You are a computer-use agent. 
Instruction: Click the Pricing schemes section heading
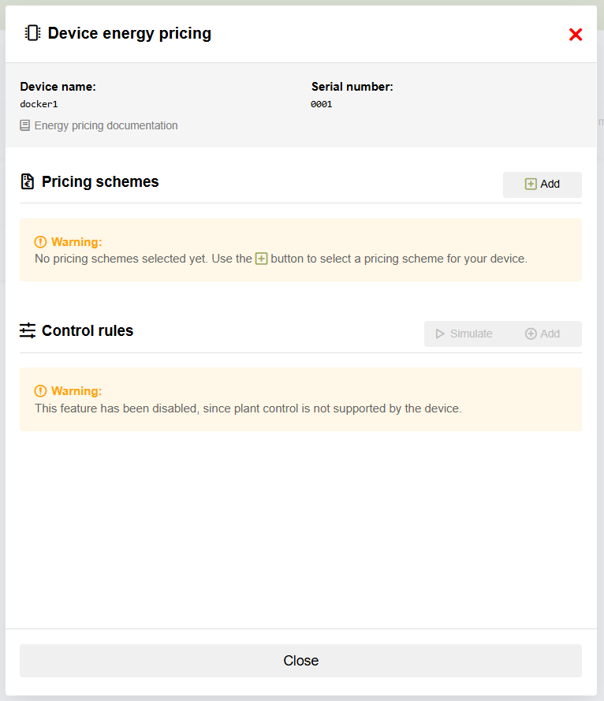coord(100,182)
